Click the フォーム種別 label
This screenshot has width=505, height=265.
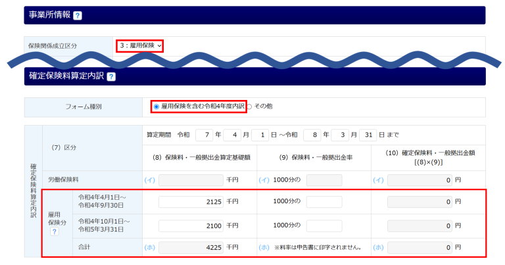pyautogui.click(x=84, y=107)
